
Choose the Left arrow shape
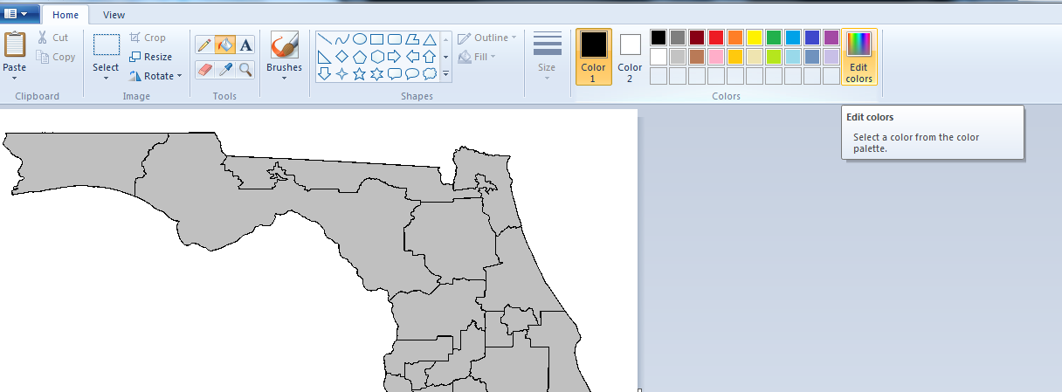tap(411, 57)
